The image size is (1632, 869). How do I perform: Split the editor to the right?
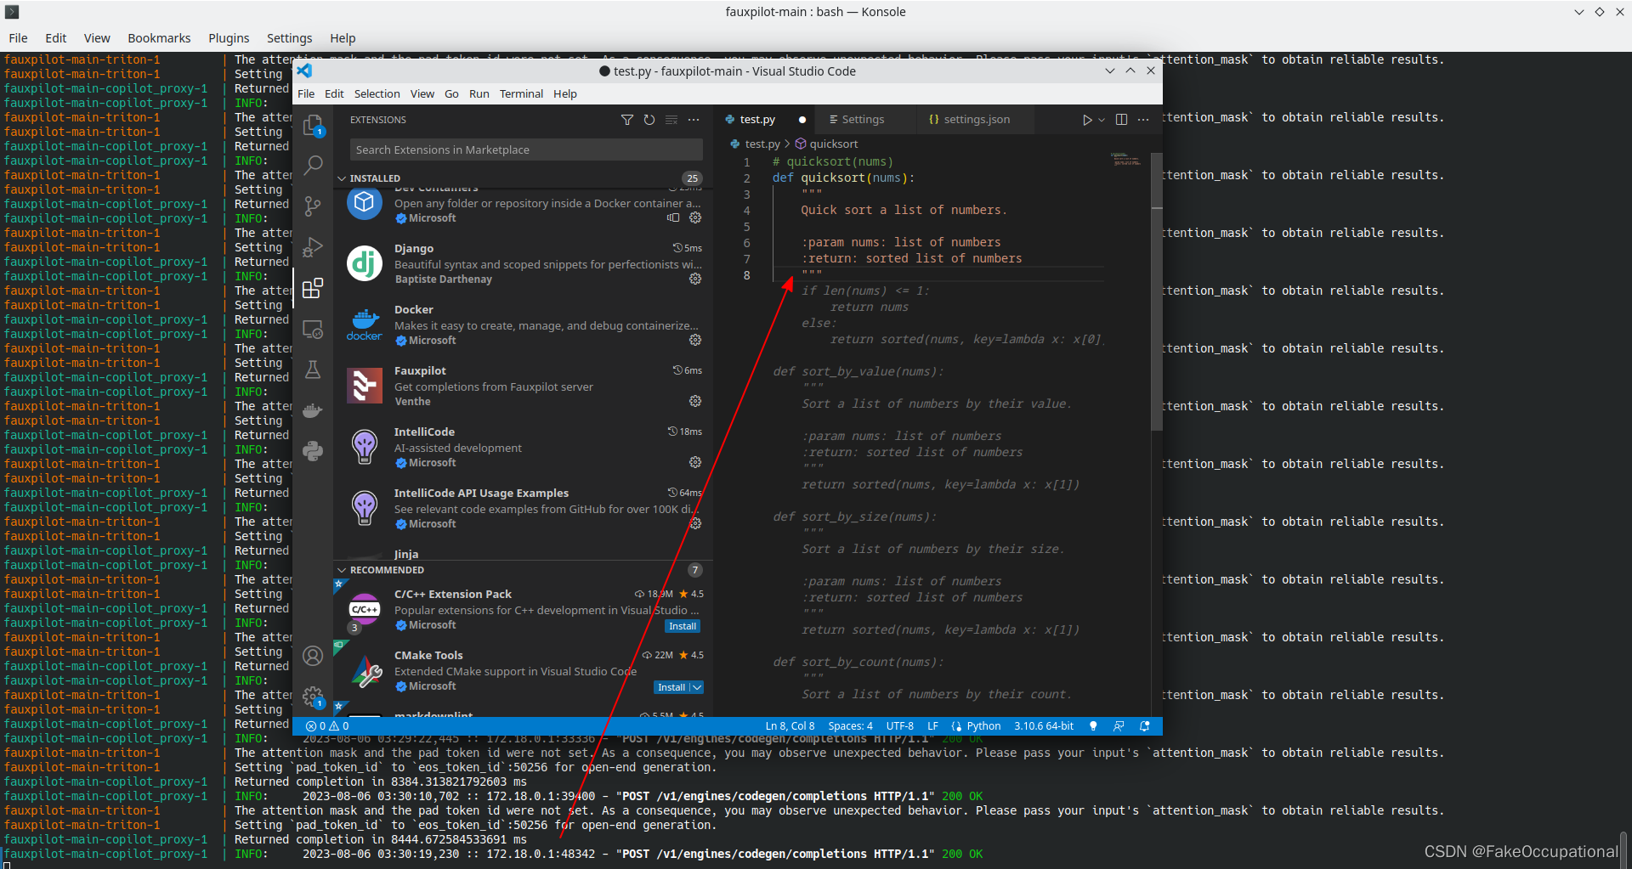point(1121,120)
